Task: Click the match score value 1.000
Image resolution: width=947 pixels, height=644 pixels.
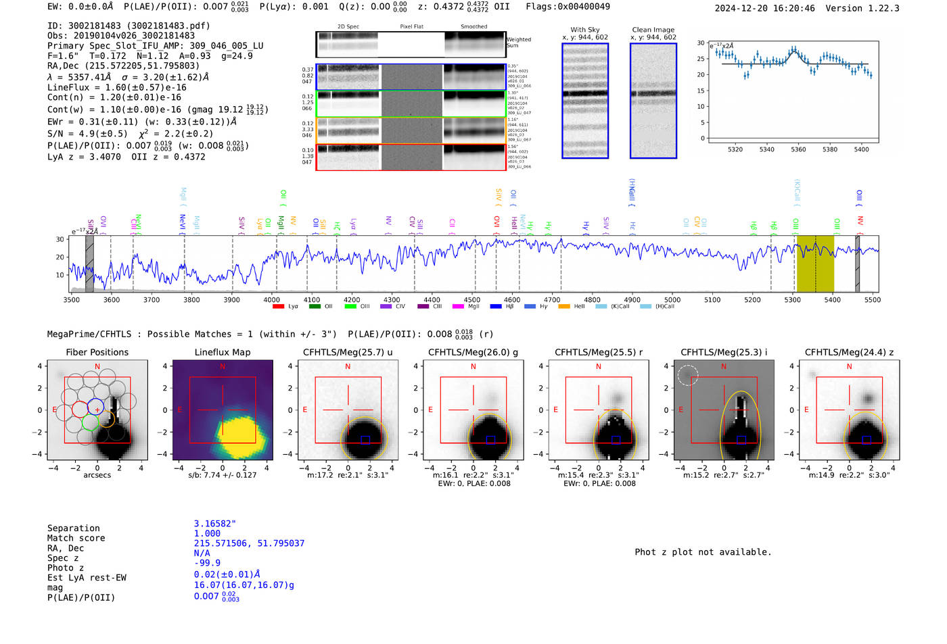Action: tap(207, 534)
